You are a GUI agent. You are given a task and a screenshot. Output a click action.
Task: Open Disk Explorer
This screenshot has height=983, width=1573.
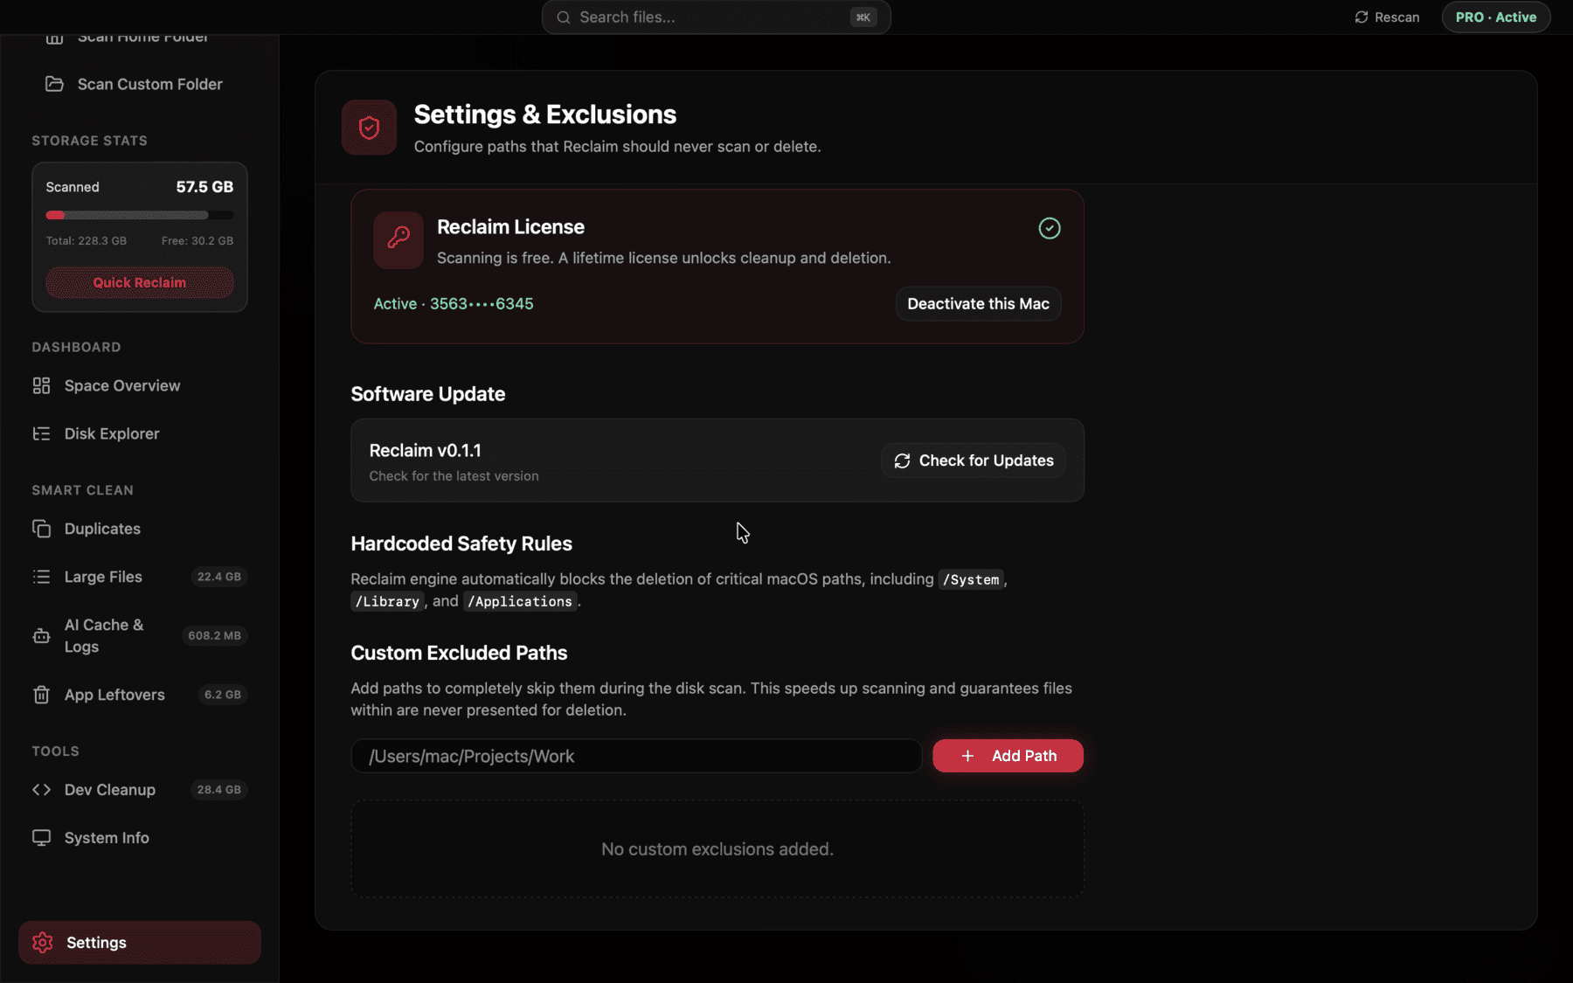click(x=140, y=433)
